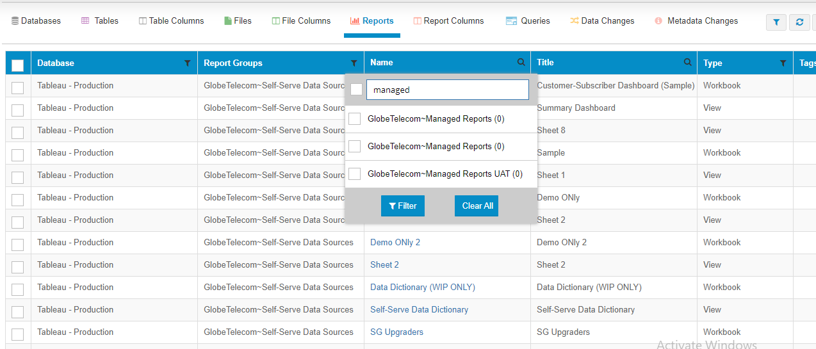Switch to the Databases tab
This screenshot has width=816, height=349.
[36, 21]
